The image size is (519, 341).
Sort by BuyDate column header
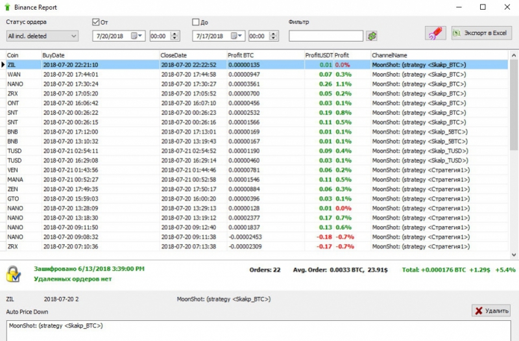coord(101,55)
